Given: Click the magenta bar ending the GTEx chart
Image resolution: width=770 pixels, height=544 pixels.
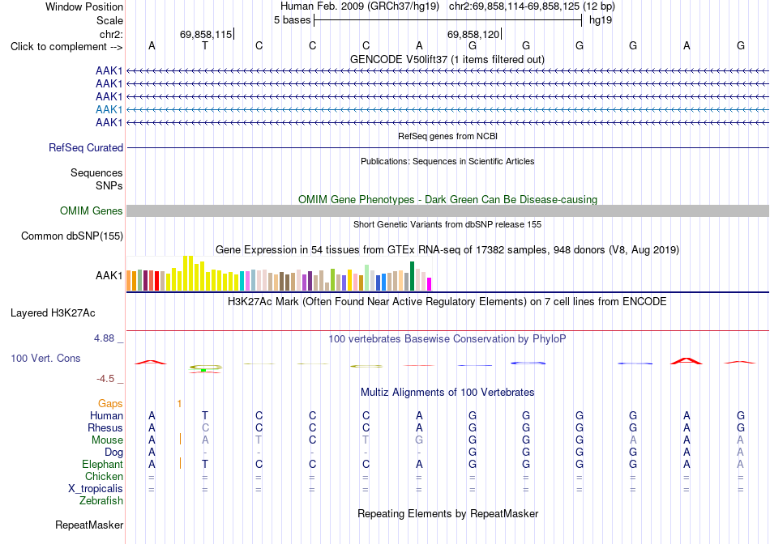Looking at the screenshot, I should (430, 284).
